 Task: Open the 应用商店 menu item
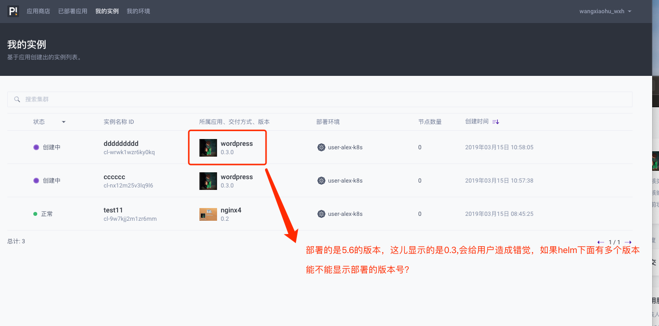[38, 11]
